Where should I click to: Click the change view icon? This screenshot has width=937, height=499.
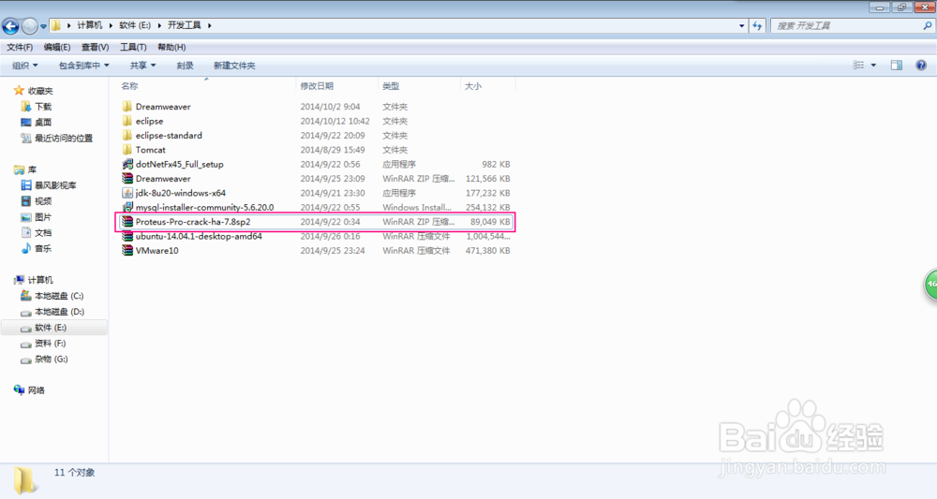coord(858,65)
